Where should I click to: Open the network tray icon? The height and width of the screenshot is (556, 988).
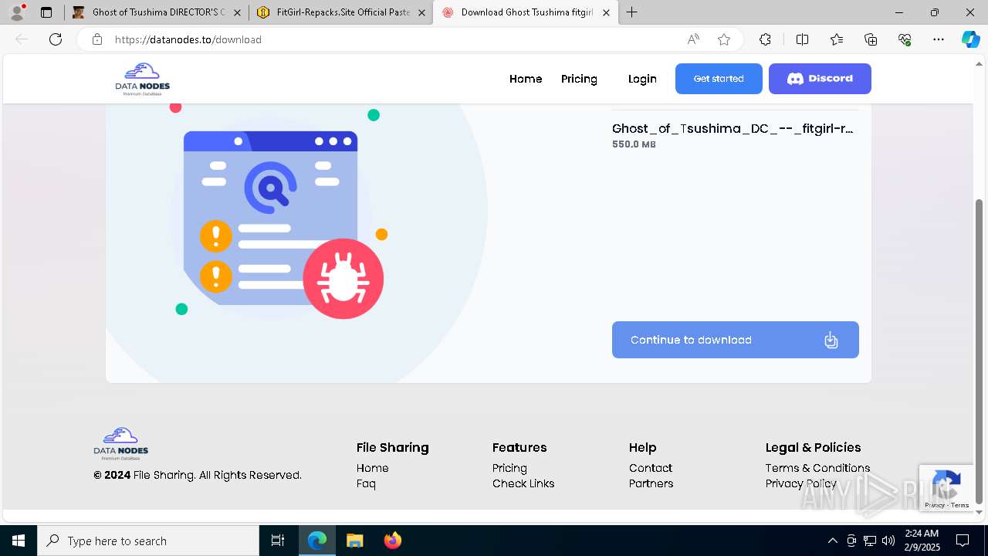(x=870, y=541)
